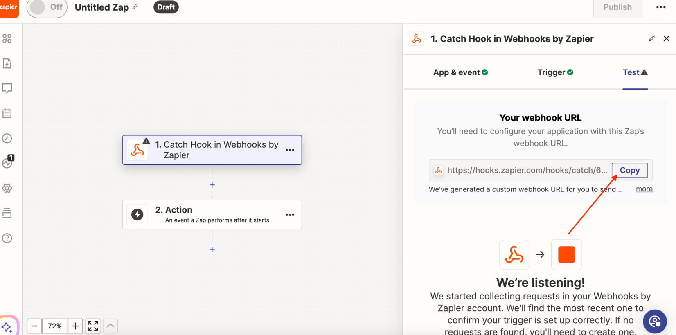Open the Action step three-dot menu
676x335 pixels.
(x=290, y=215)
